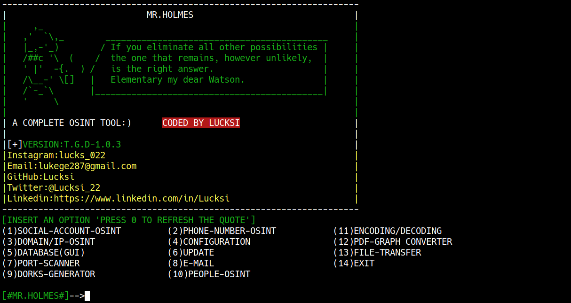Choose the (8)E-MAIL option
The width and height of the screenshot is (571, 303).
[191, 263]
